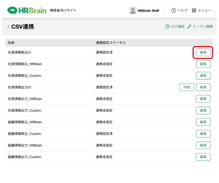Edit the 社員情報出力_HRBrain integration
This screenshot has height=183, width=219.
(x=203, y=99)
